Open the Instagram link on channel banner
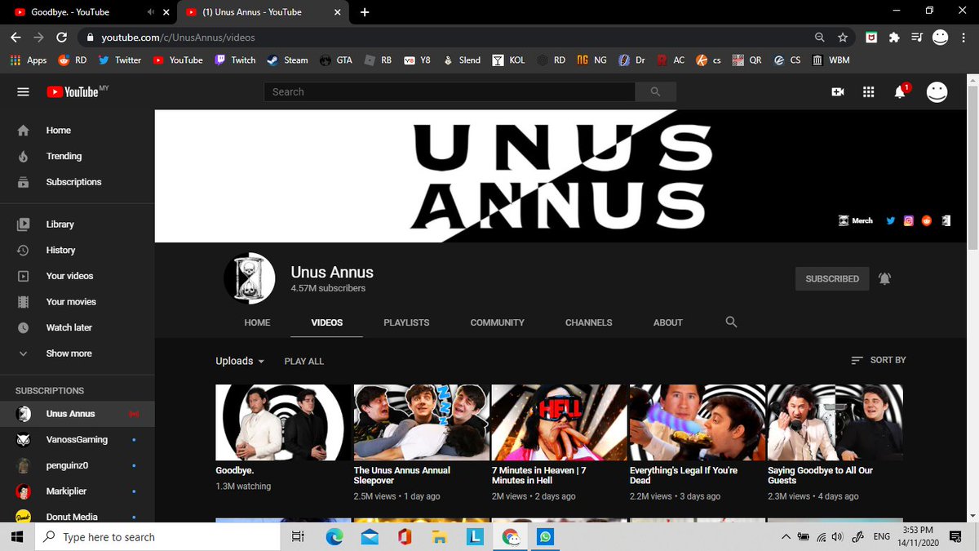Screen dimensions: 979x551 (908, 220)
